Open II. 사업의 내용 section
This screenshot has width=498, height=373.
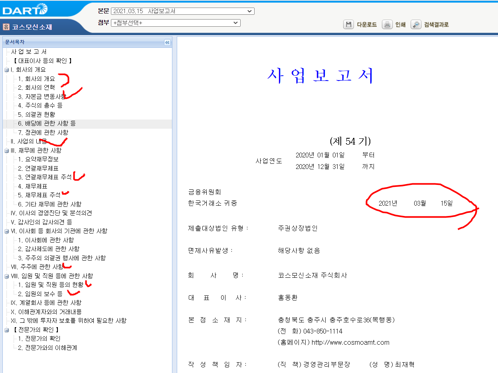coord(29,141)
